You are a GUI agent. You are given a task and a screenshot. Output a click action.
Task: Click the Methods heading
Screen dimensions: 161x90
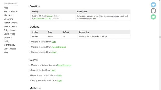[x=35, y=88]
